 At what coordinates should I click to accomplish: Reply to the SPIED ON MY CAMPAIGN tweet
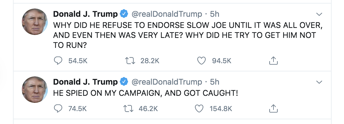point(58,108)
